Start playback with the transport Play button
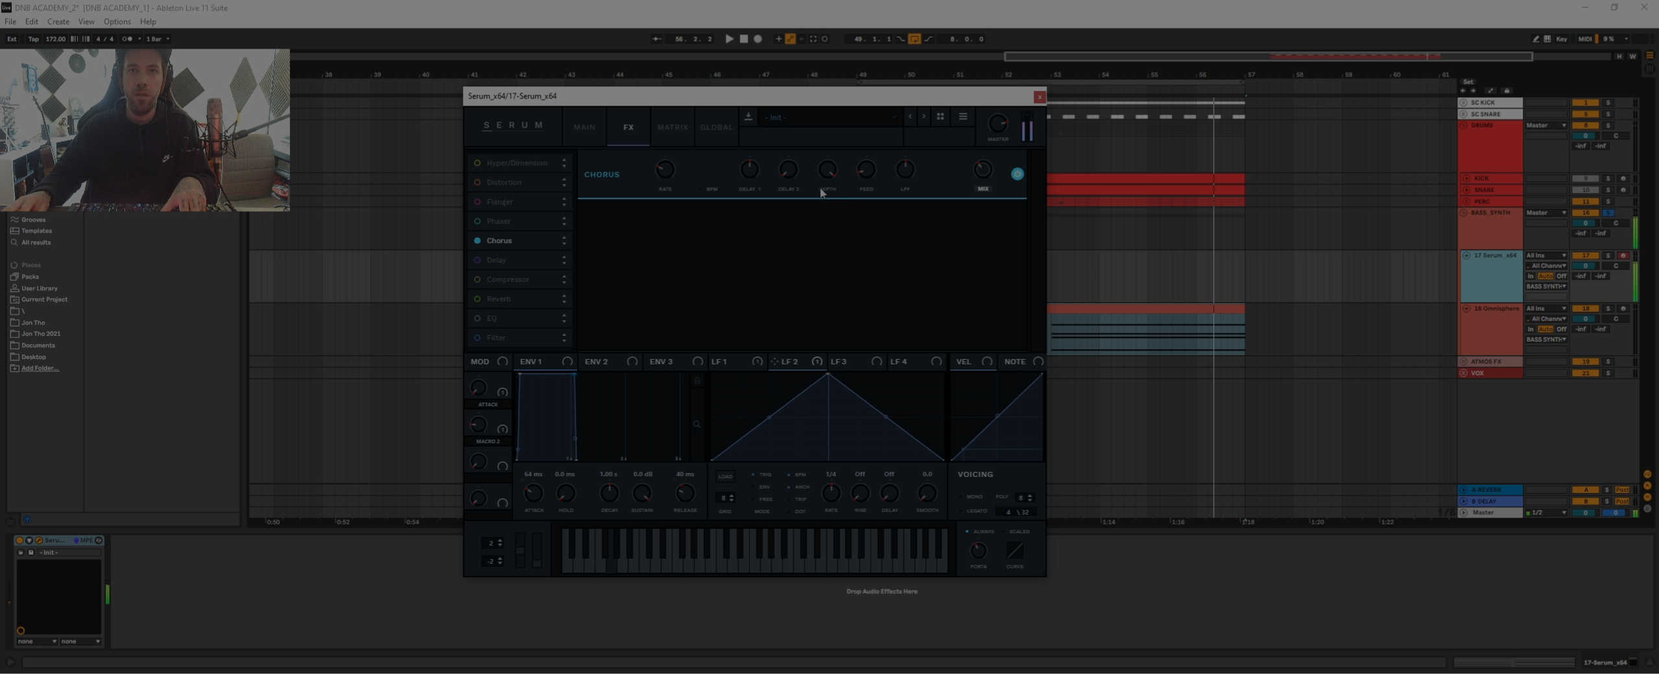Screen dimensions: 1659x674 point(729,39)
